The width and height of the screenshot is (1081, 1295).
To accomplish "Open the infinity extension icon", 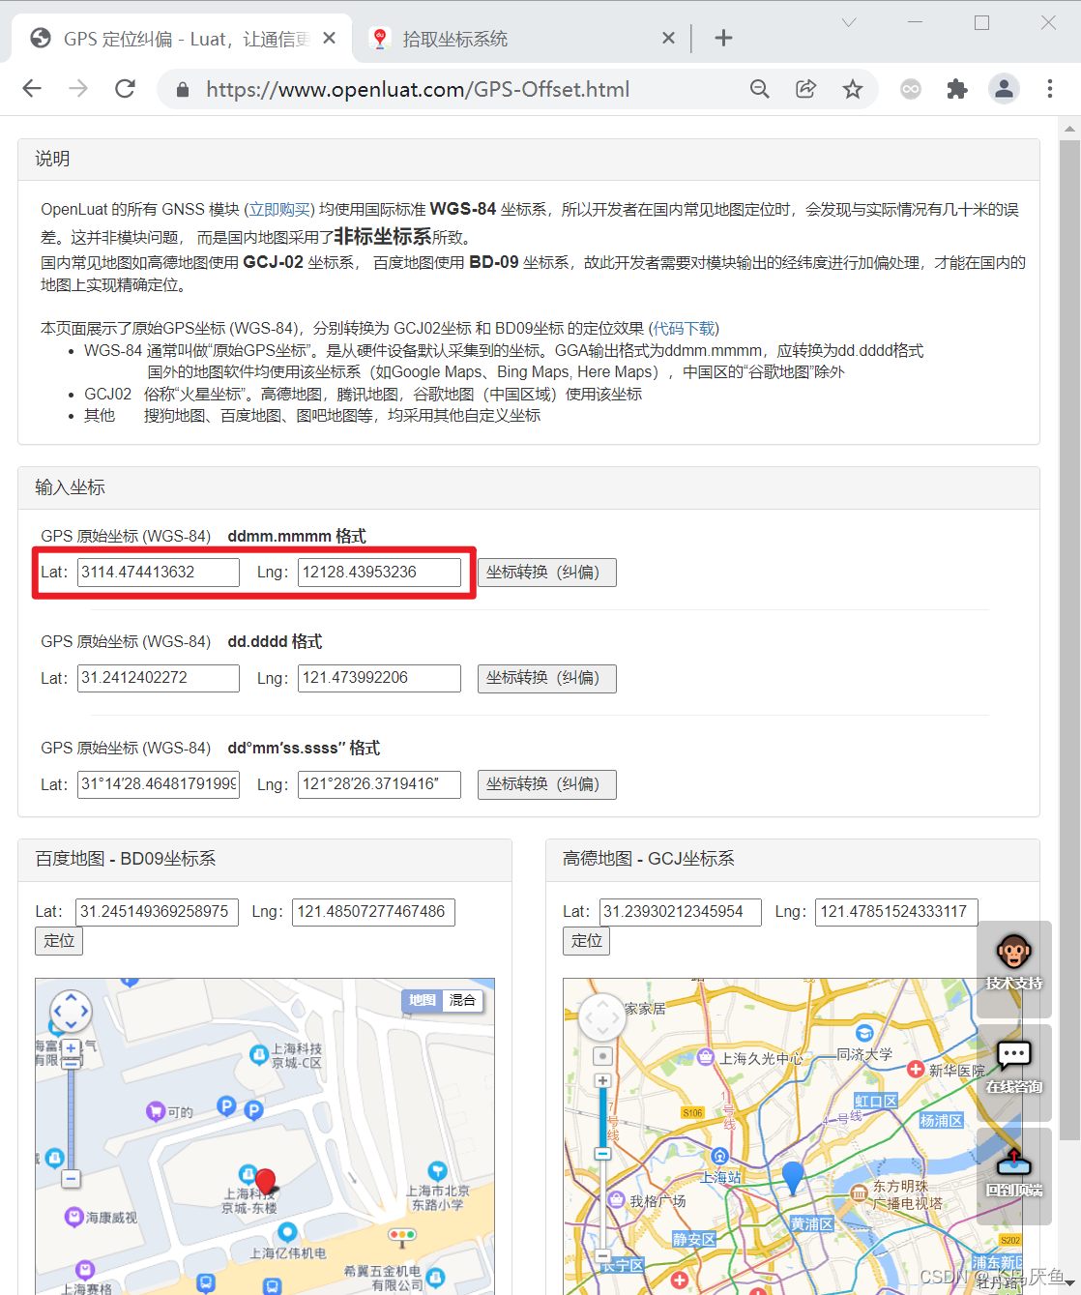I will point(911,89).
